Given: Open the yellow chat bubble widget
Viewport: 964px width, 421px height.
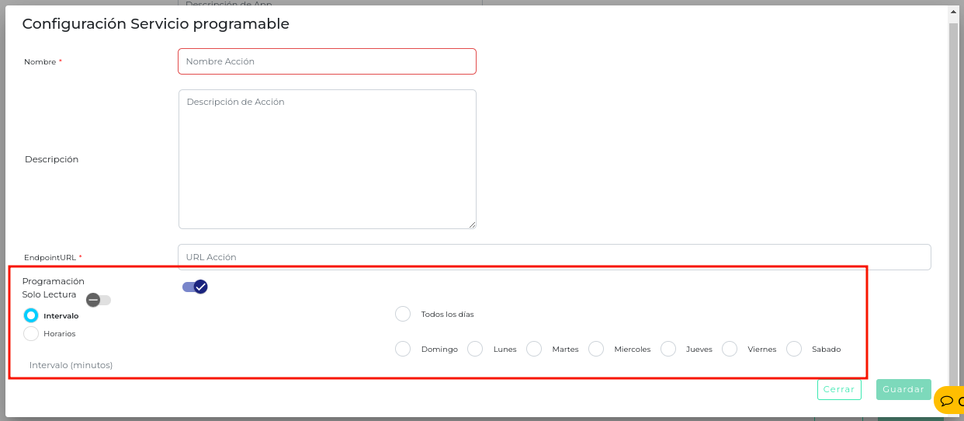Looking at the screenshot, I should coord(948,401).
